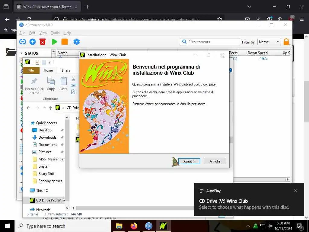Sort by Down Speed column header
The image size is (309, 232).
click(257, 53)
